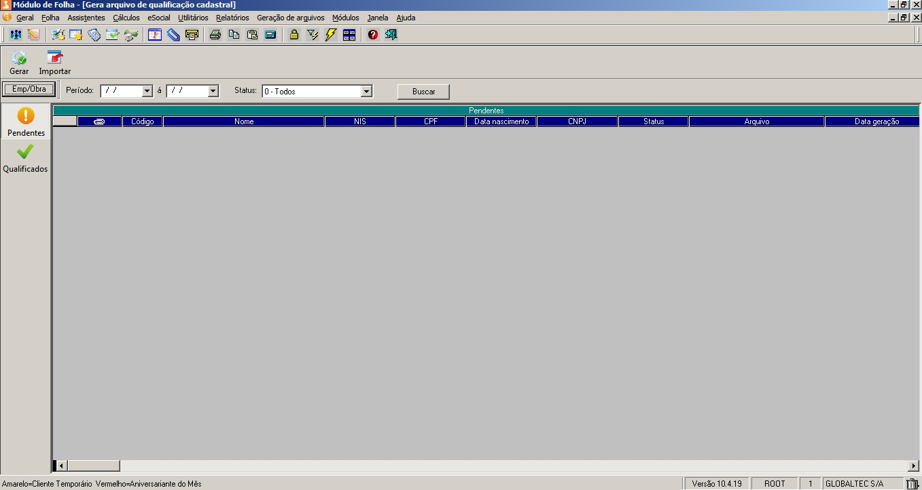Open the Geral menu

(25, 18)
